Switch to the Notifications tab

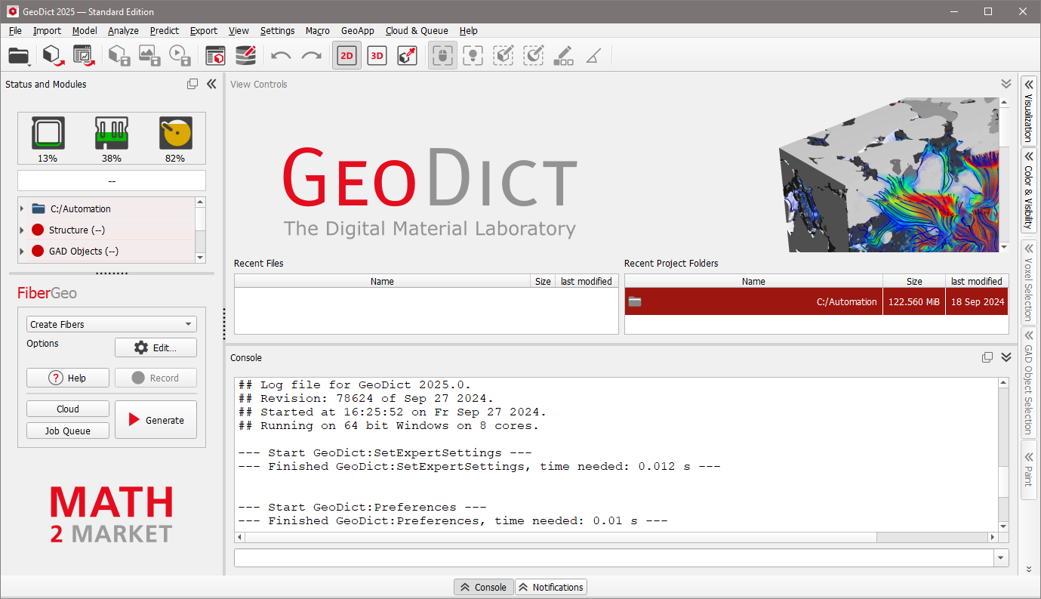551,587
